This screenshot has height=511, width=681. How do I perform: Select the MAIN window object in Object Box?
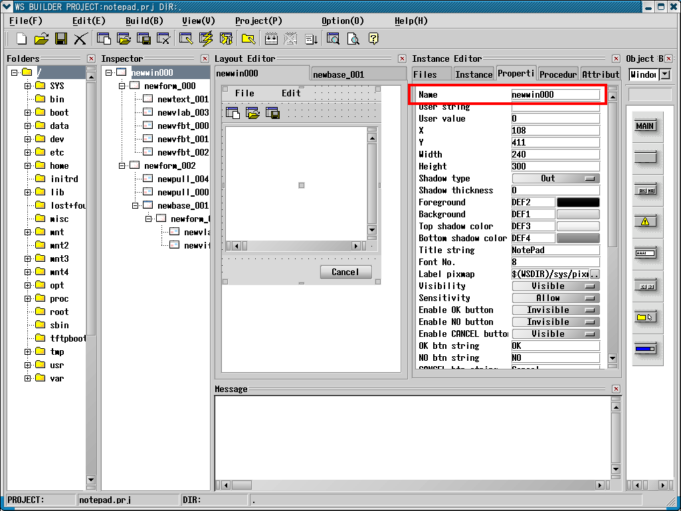645,126
